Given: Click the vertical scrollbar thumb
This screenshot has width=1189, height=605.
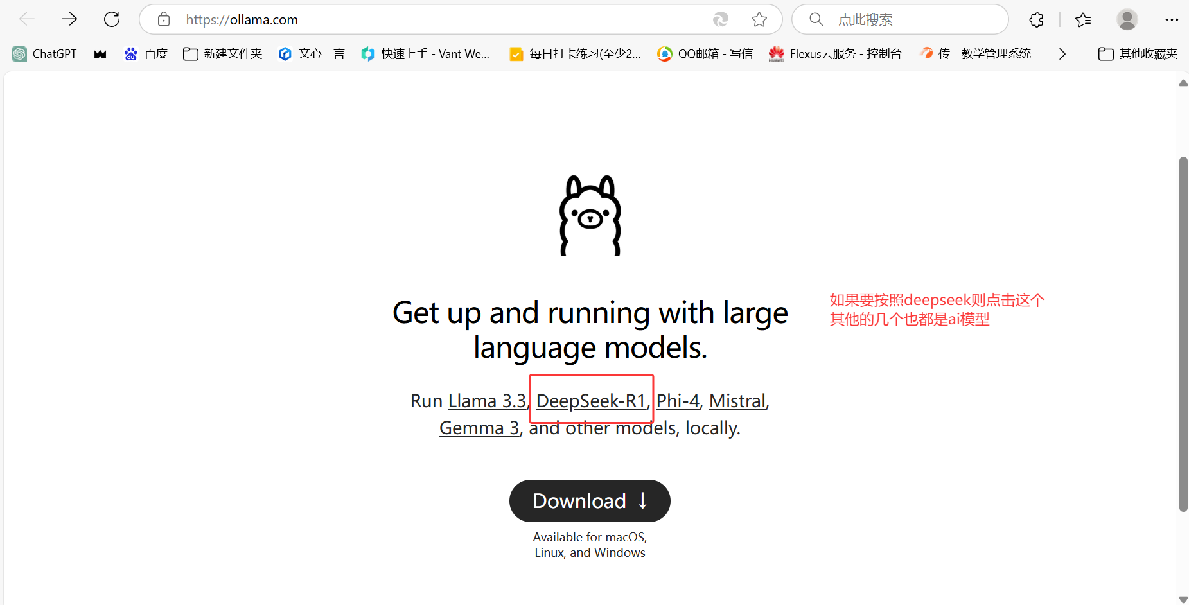Looking at the screenshot, I should (x=1183, y=334).
